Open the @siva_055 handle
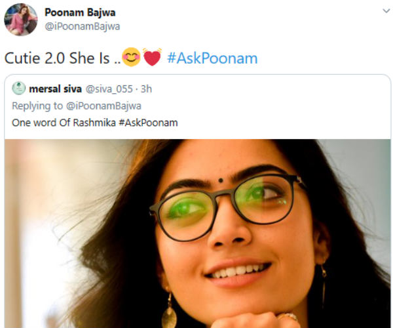 [109, 89]
